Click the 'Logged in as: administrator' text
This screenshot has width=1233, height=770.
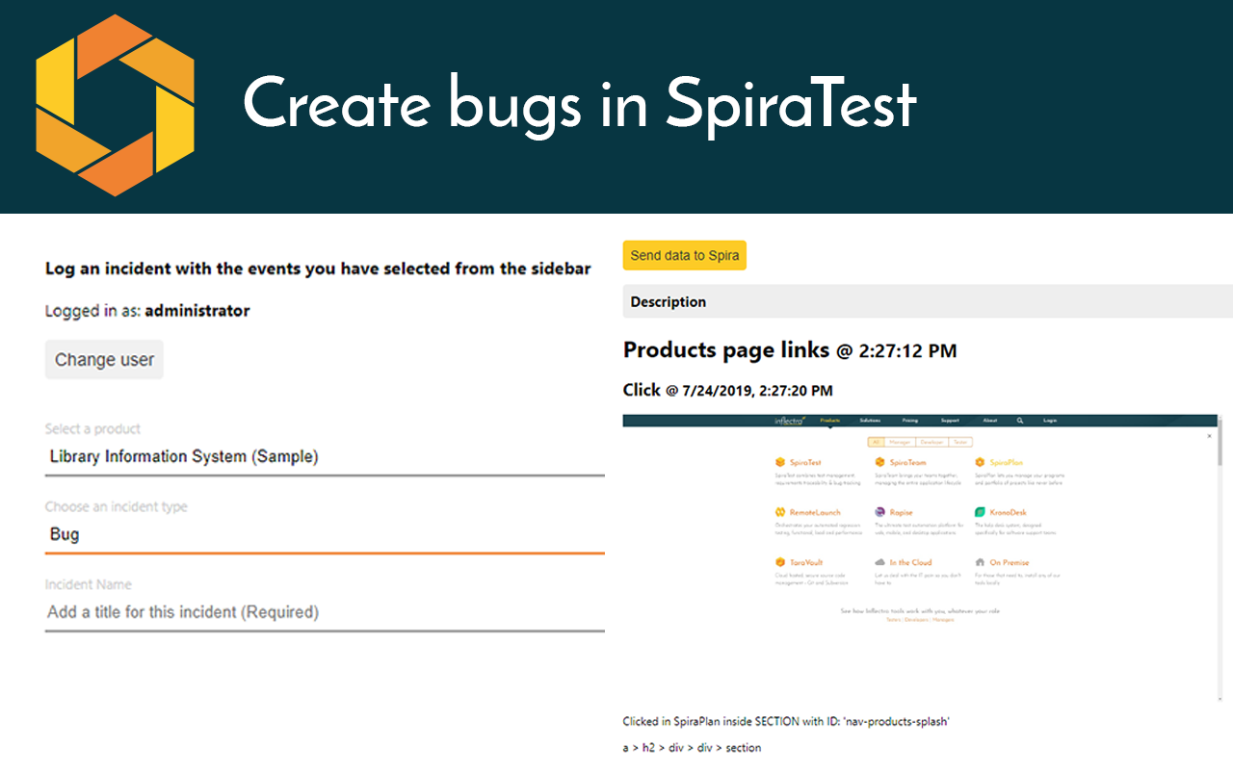[x=147, y=311]
